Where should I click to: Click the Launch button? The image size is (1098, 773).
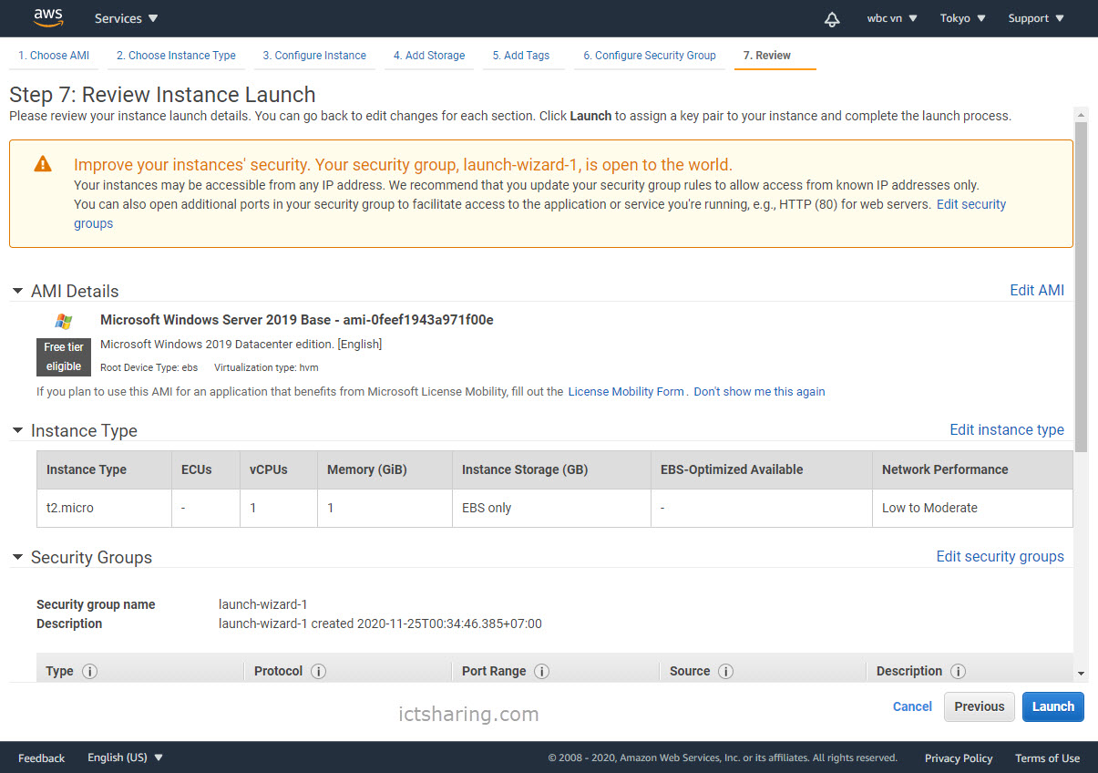pyautogui.click(x=1053, y=706)
